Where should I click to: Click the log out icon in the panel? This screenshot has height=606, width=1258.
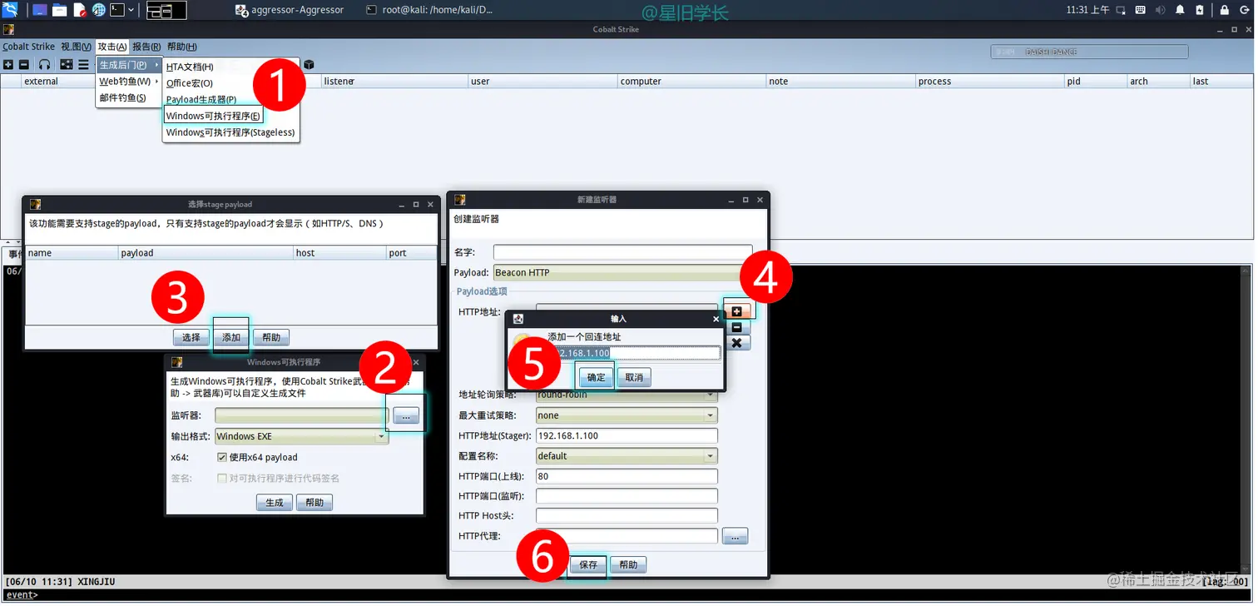pos(1245,10)
